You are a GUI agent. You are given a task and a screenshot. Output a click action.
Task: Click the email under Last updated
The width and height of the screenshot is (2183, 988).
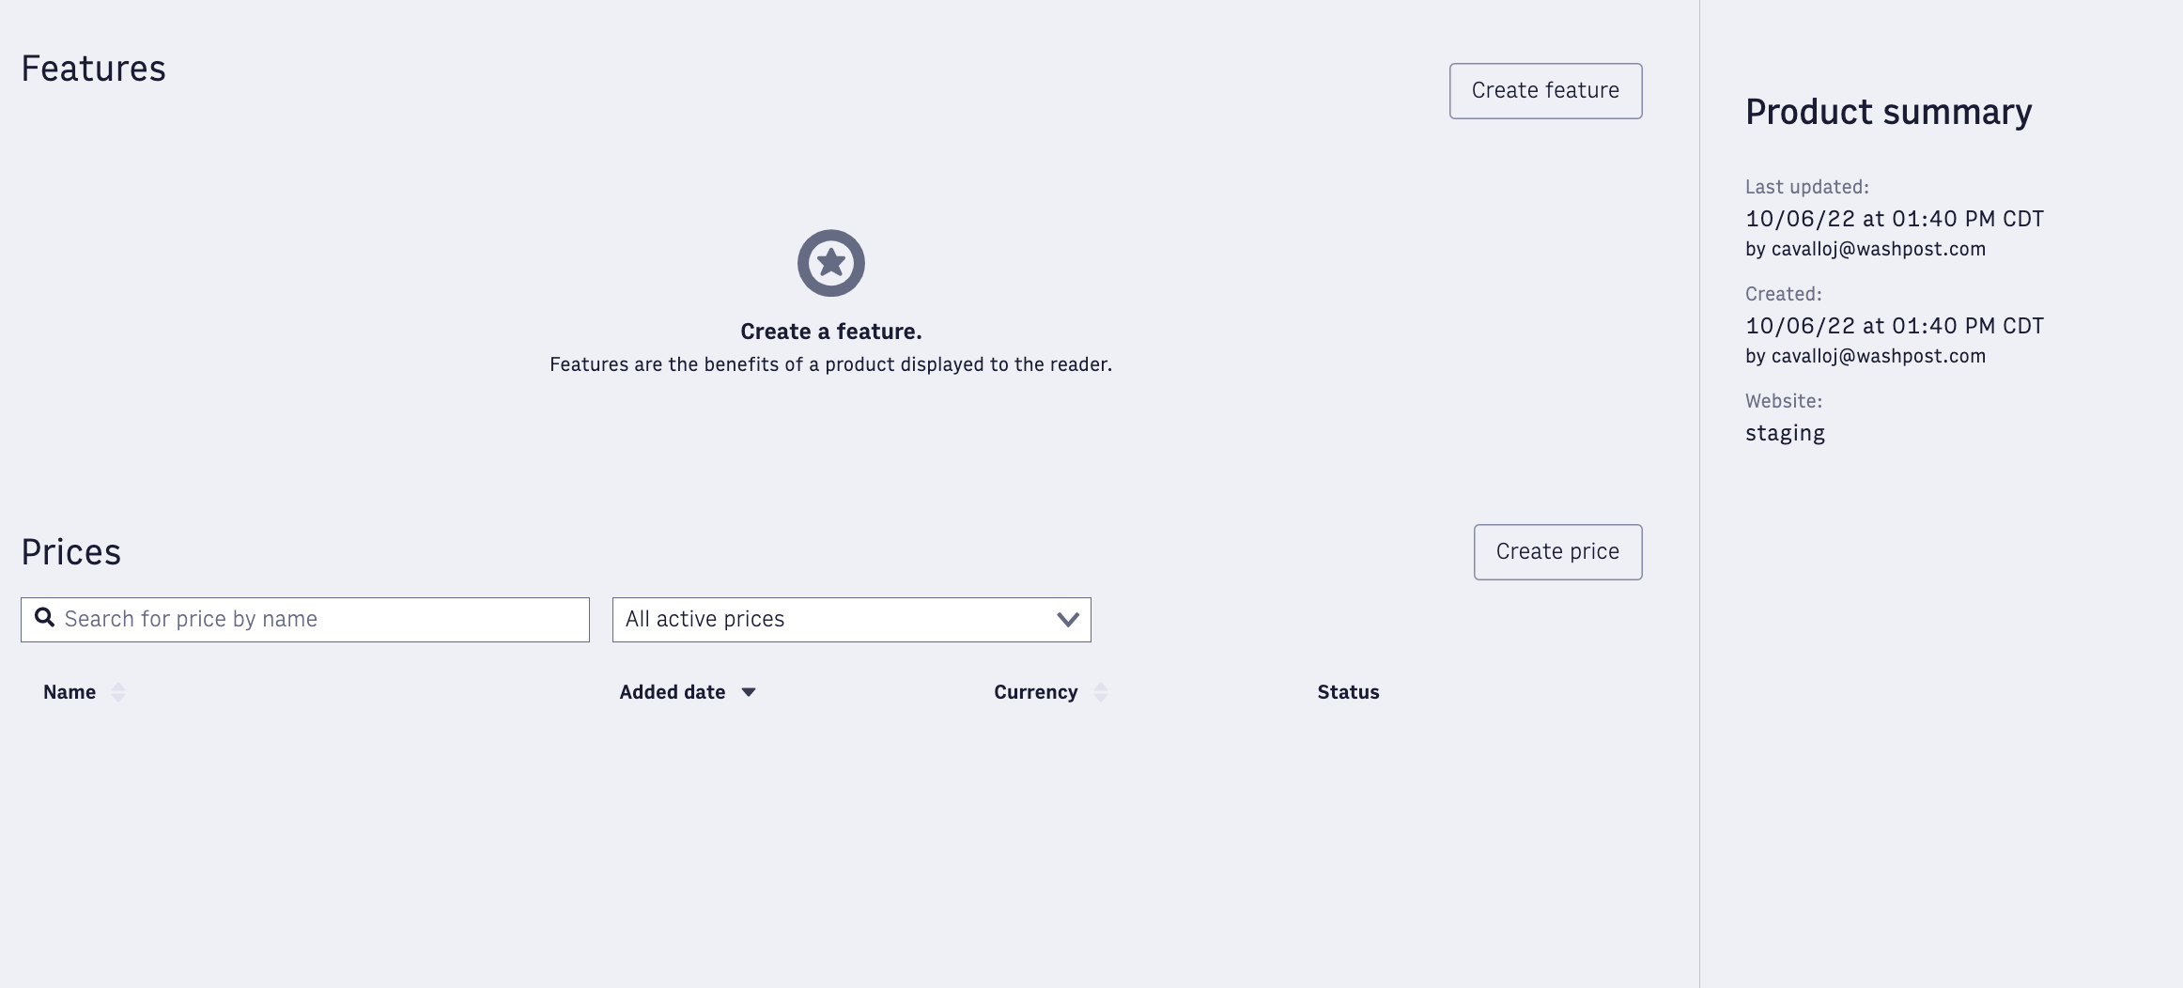pyautogui.click(x=1878, y=249)
